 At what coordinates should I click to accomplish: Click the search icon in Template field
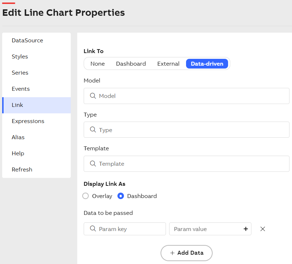click(93, 164)
